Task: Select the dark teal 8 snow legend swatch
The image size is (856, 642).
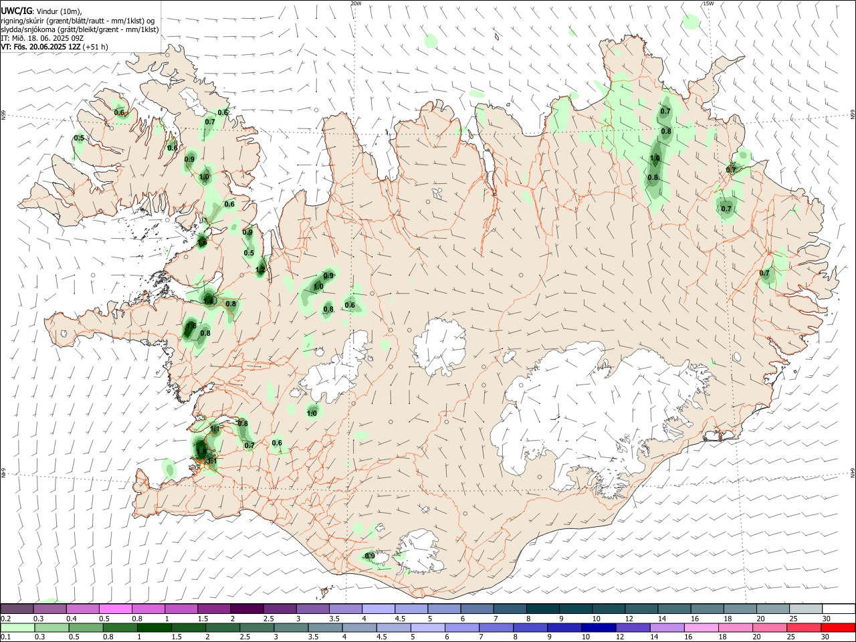Action: [543, 609]
